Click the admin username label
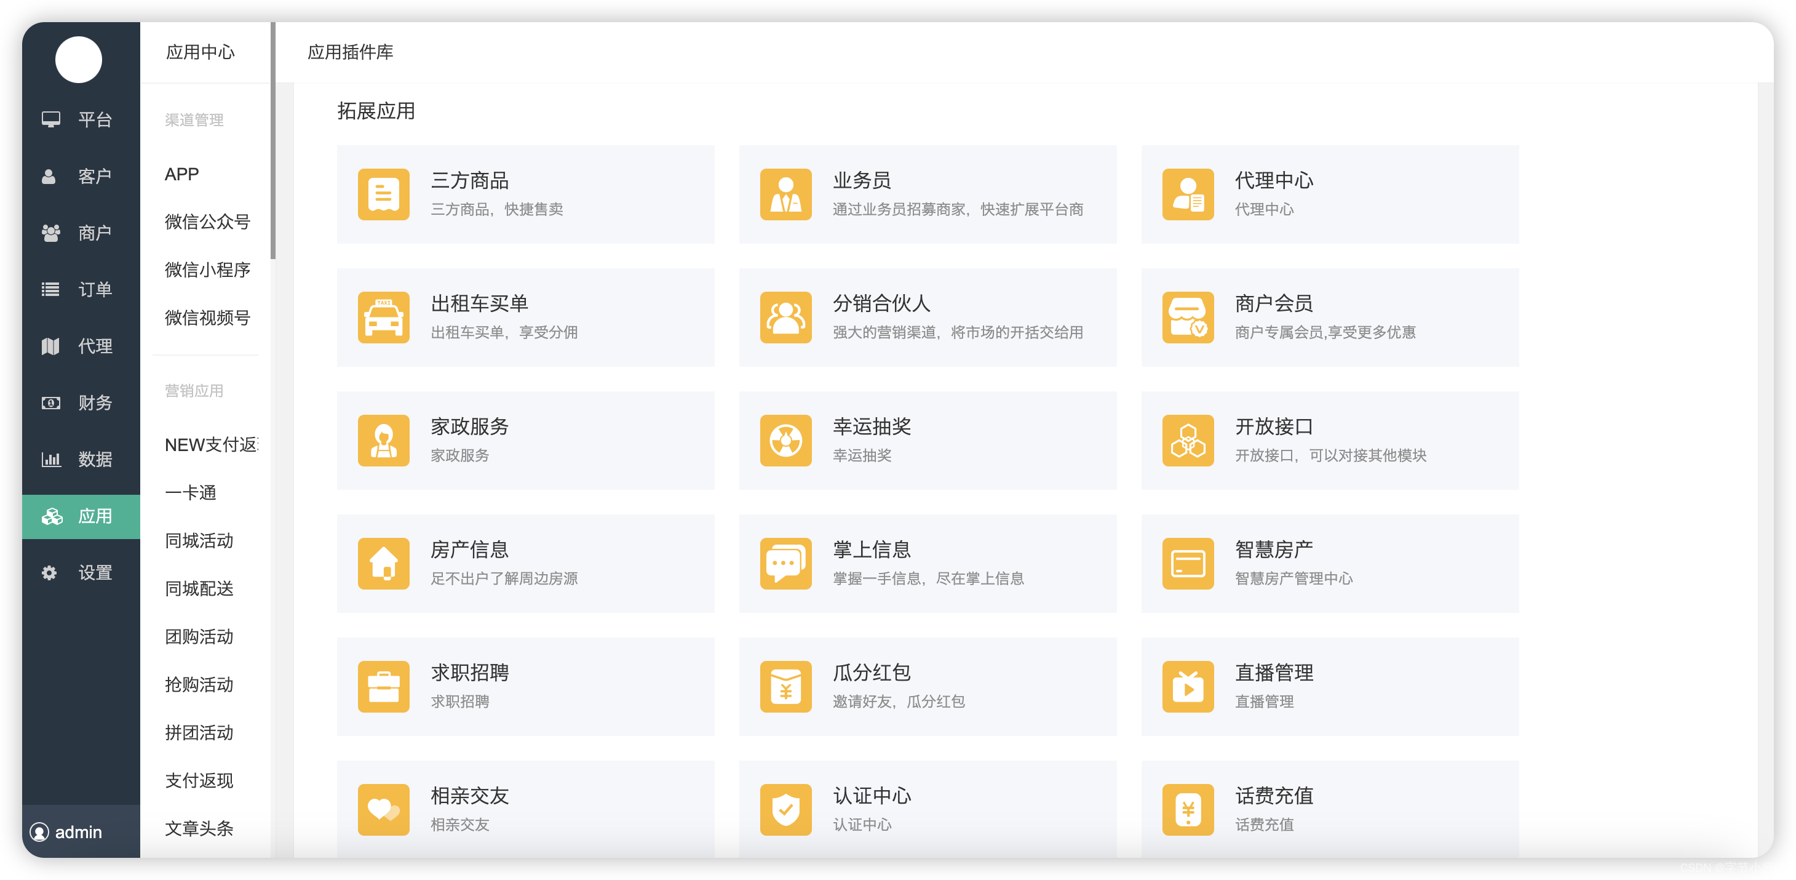 pyautogui.click(x=79, y=833)
